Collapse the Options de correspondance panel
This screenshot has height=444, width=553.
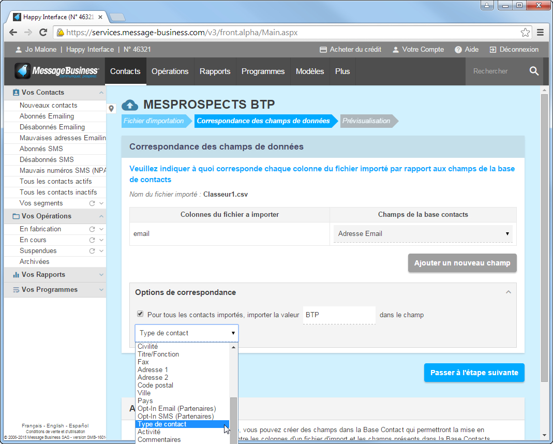click(508, 292)
